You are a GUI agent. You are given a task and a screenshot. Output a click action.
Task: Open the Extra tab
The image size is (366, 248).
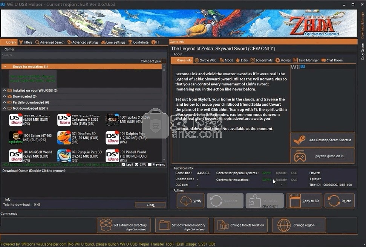(242, 60)
